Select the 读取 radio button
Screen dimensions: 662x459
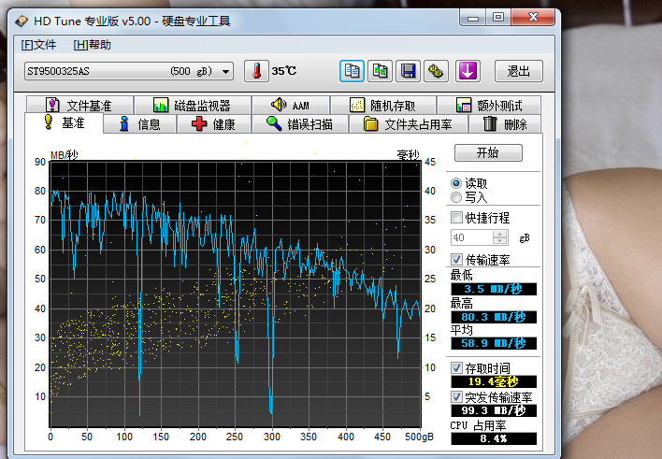(456, 183)
